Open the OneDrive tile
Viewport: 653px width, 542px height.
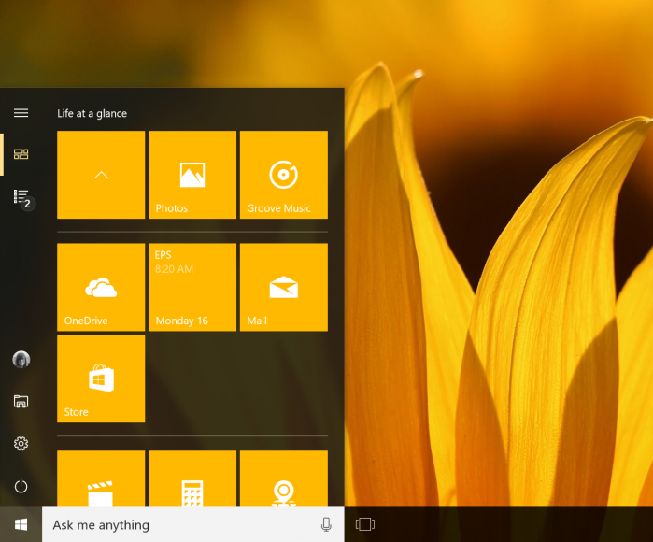101,287
